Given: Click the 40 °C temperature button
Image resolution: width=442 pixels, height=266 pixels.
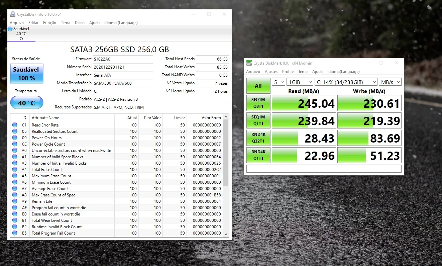Looking at the screenshot, I should pos(27,102).
